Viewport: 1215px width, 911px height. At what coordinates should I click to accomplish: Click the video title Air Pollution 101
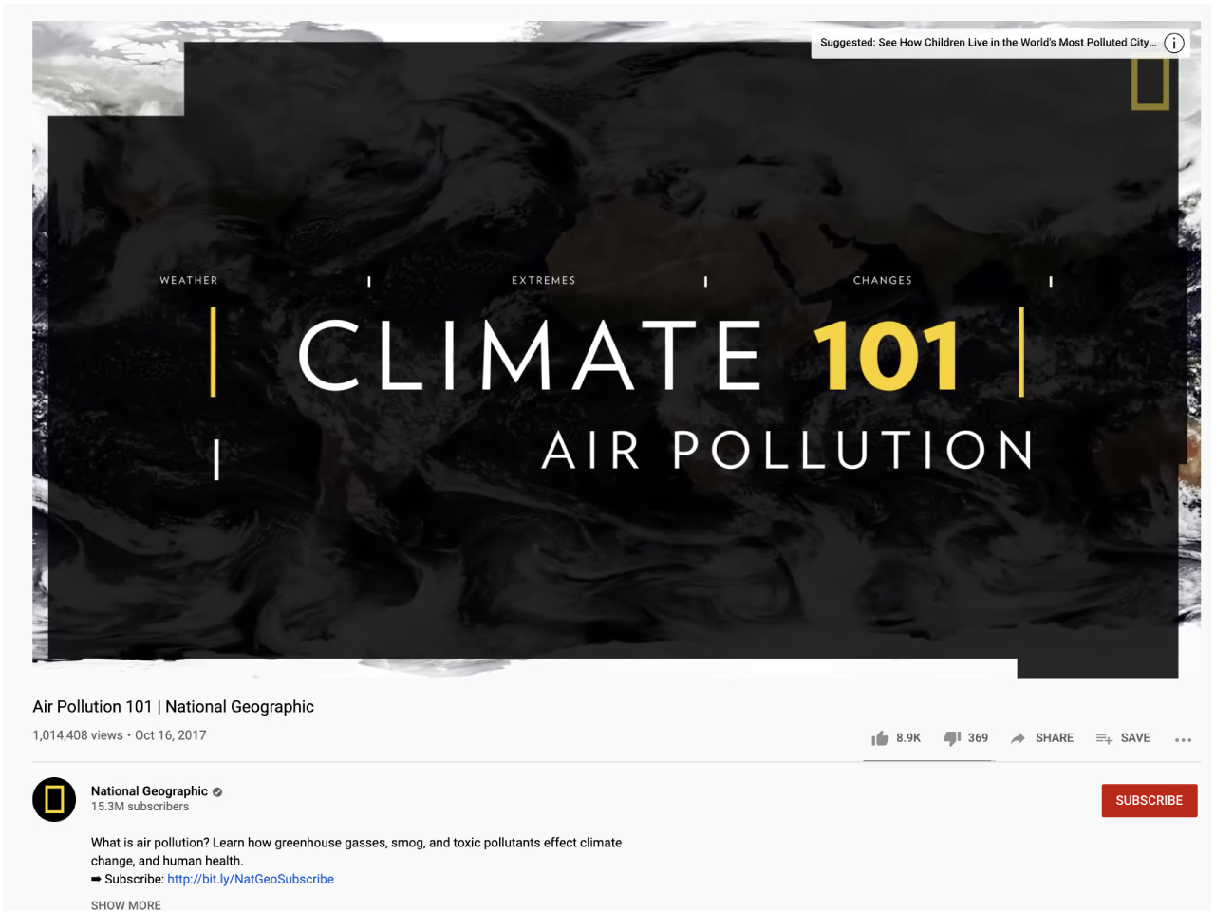click(x=174, y=706)
